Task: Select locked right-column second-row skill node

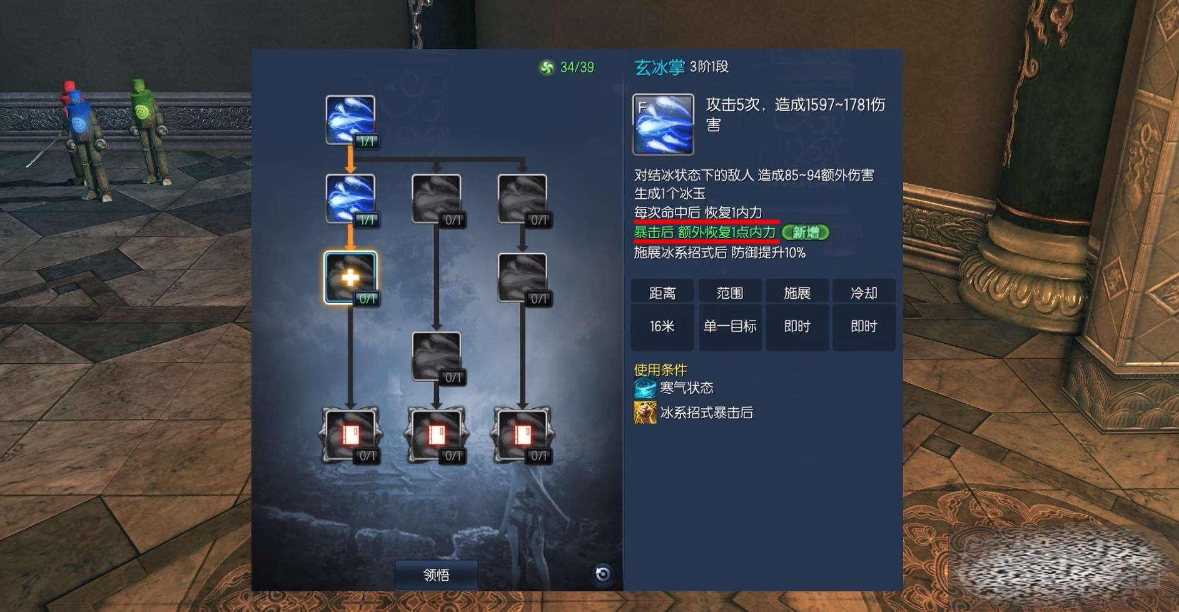Action: click(522, 199)
